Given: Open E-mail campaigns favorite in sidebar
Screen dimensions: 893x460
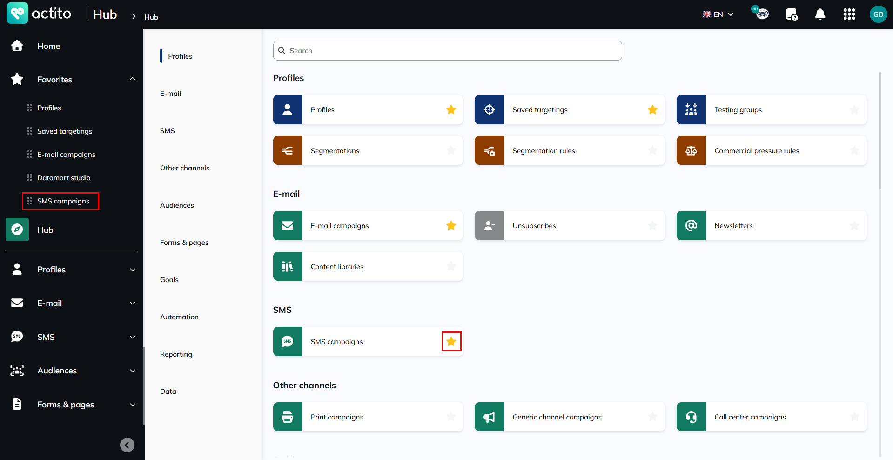Looking at the screenshot, I should click(x=66, y=155).
